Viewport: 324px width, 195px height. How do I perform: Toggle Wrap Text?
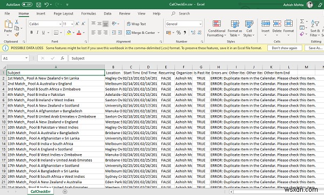(x=136, y=24)
